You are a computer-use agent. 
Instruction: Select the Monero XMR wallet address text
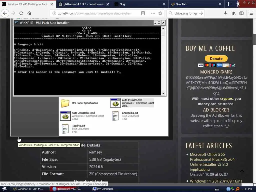pyautogui.click(x=216, y=85)
